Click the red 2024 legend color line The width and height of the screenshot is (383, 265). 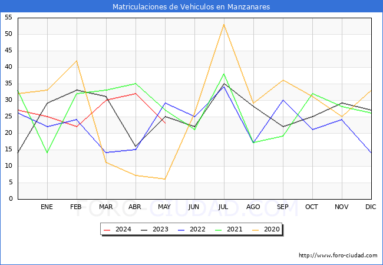coord(107,230)
